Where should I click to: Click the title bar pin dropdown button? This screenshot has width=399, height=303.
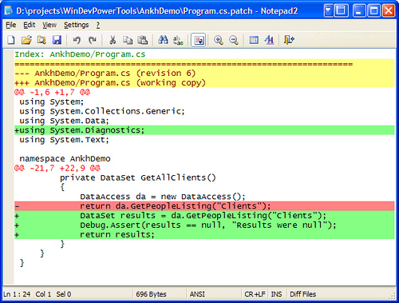[x=328, y=11]
